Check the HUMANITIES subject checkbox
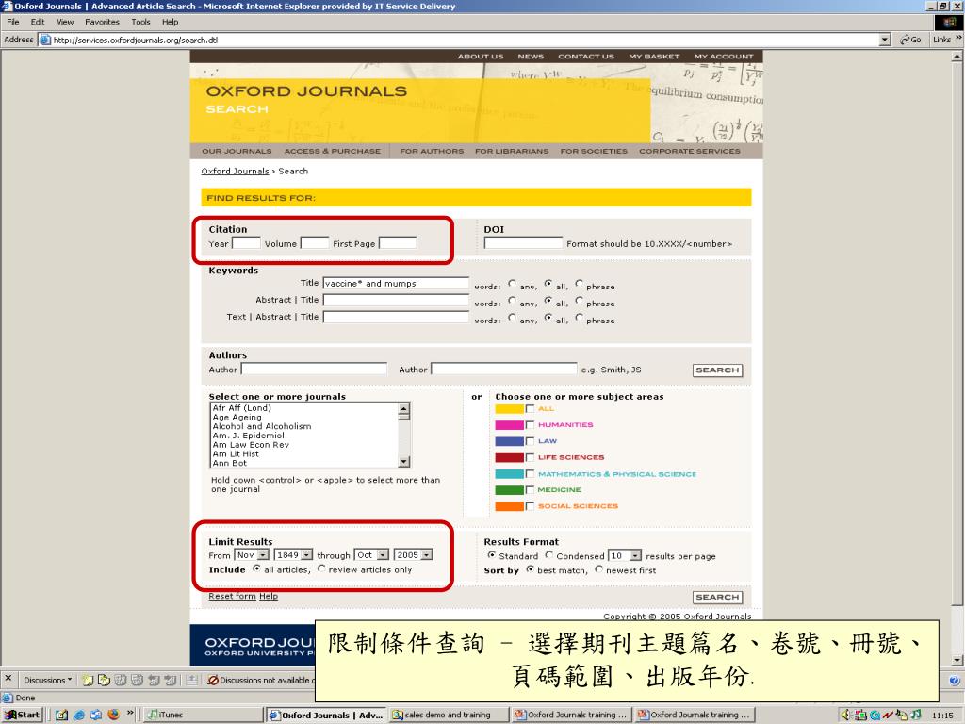Image resolution: width=965 pixels, height=724 pixels. [x=530, y=425]
